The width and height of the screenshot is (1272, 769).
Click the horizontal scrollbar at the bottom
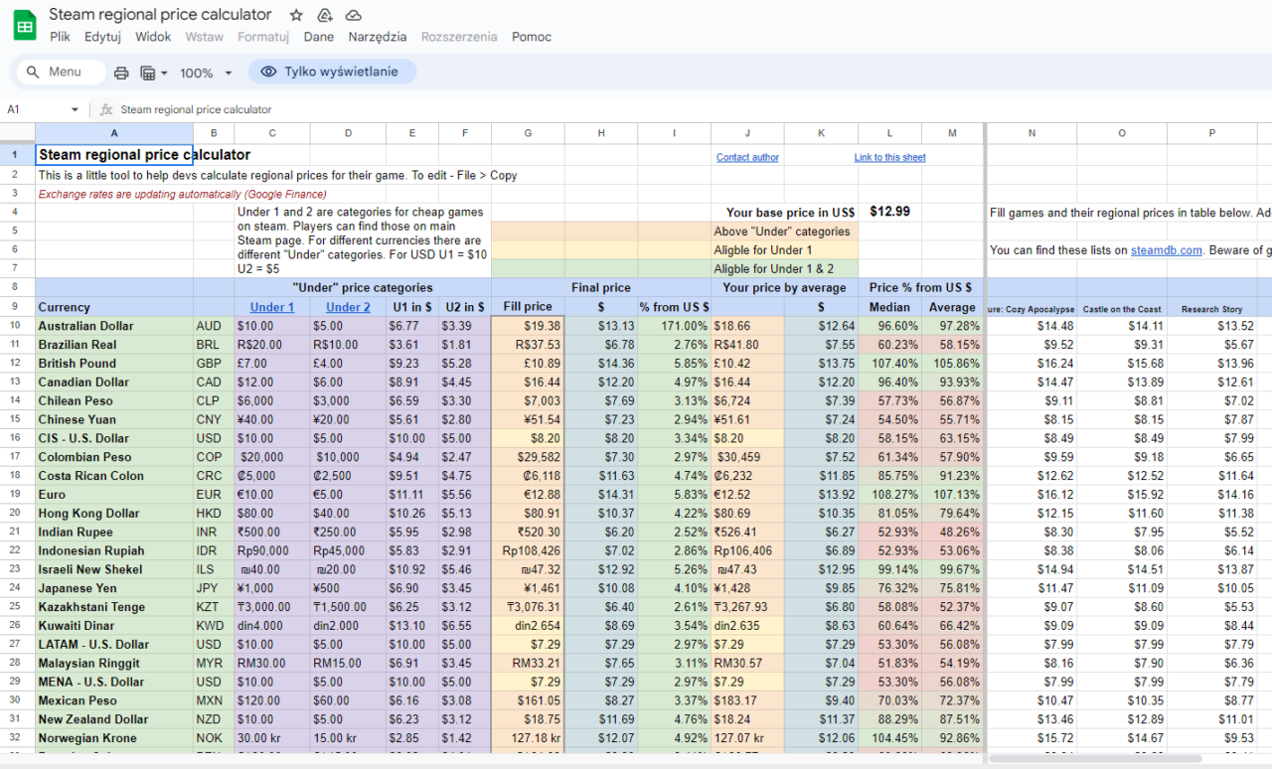[x=1093, y=758]
